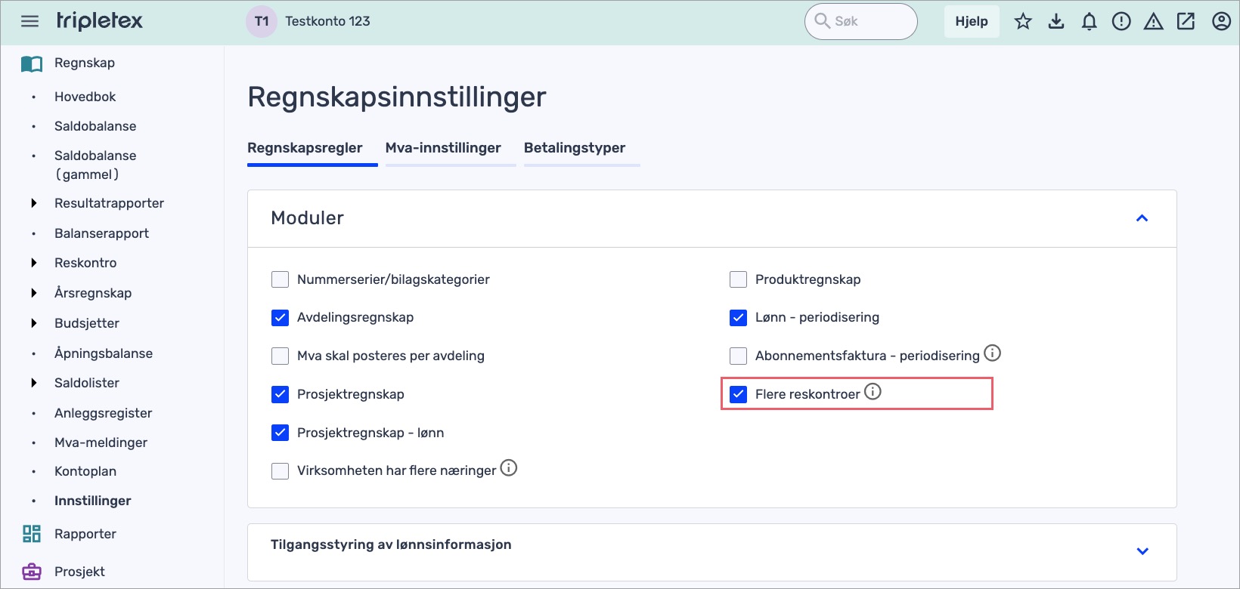Expand Resultatrapporter in sidebar
Image resolution: width=1240 pixels, height=589 pixels.
click(33, 203)
